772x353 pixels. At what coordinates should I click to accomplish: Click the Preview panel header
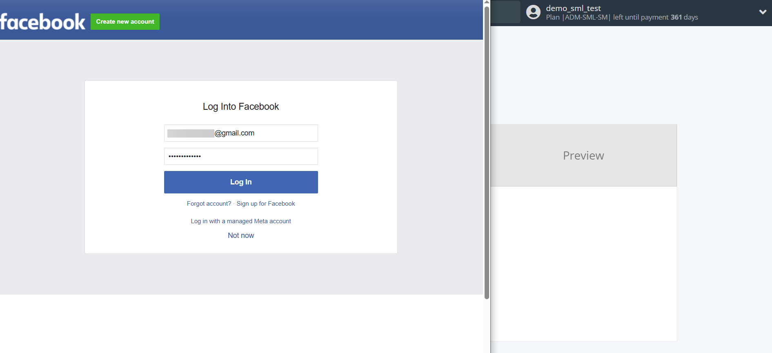coord(583,155)
